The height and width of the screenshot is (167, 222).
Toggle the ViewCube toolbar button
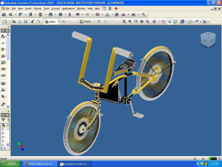tap(170, 22)
